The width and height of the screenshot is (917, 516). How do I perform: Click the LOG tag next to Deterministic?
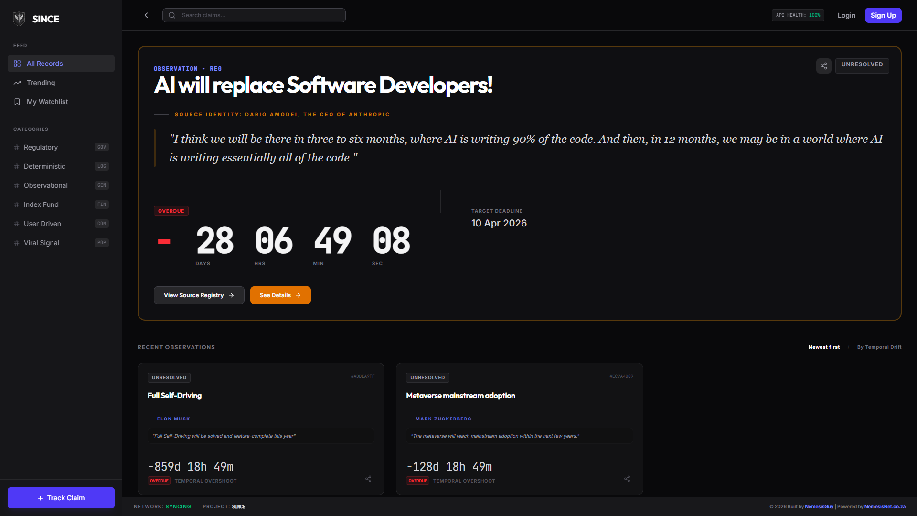[x=102, y=166]
